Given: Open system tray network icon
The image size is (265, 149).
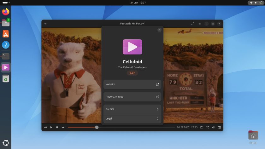Looking at the screenshot, I should click(x=251, y=3).
